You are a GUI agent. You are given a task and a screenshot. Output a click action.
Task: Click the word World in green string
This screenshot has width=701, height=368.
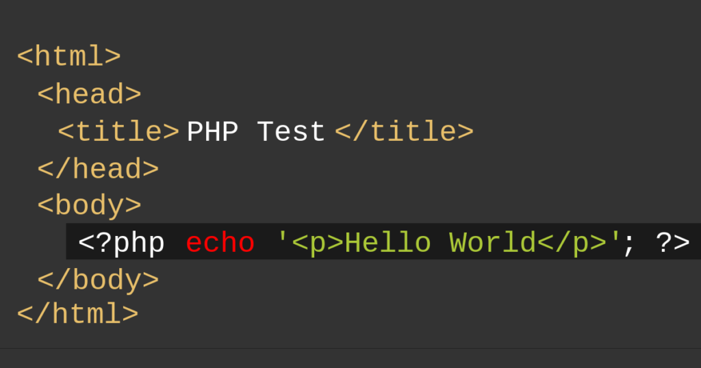[493, 243]
